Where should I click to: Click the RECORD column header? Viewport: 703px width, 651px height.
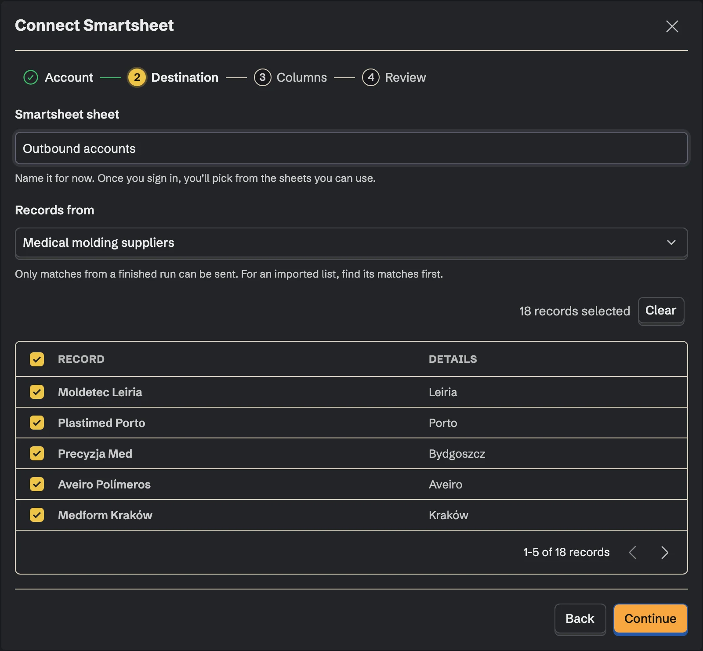click(81, 359)
